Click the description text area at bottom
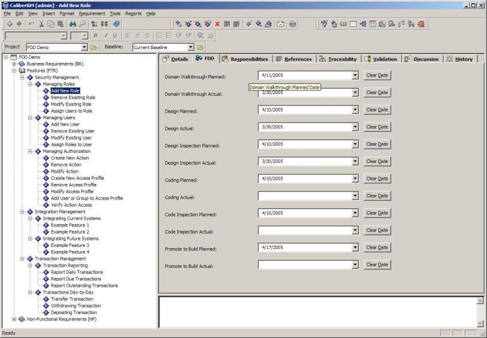 pos(318,312)
